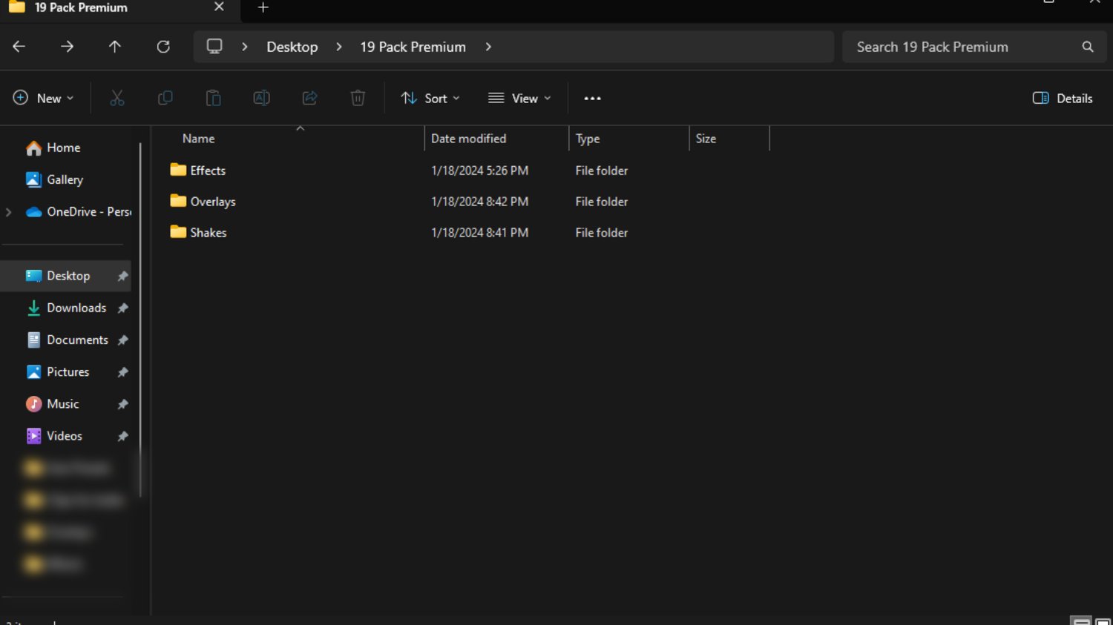Screen dimensions: 1113x625
Task: Select the Effects folder
Action: coord(198,171)
